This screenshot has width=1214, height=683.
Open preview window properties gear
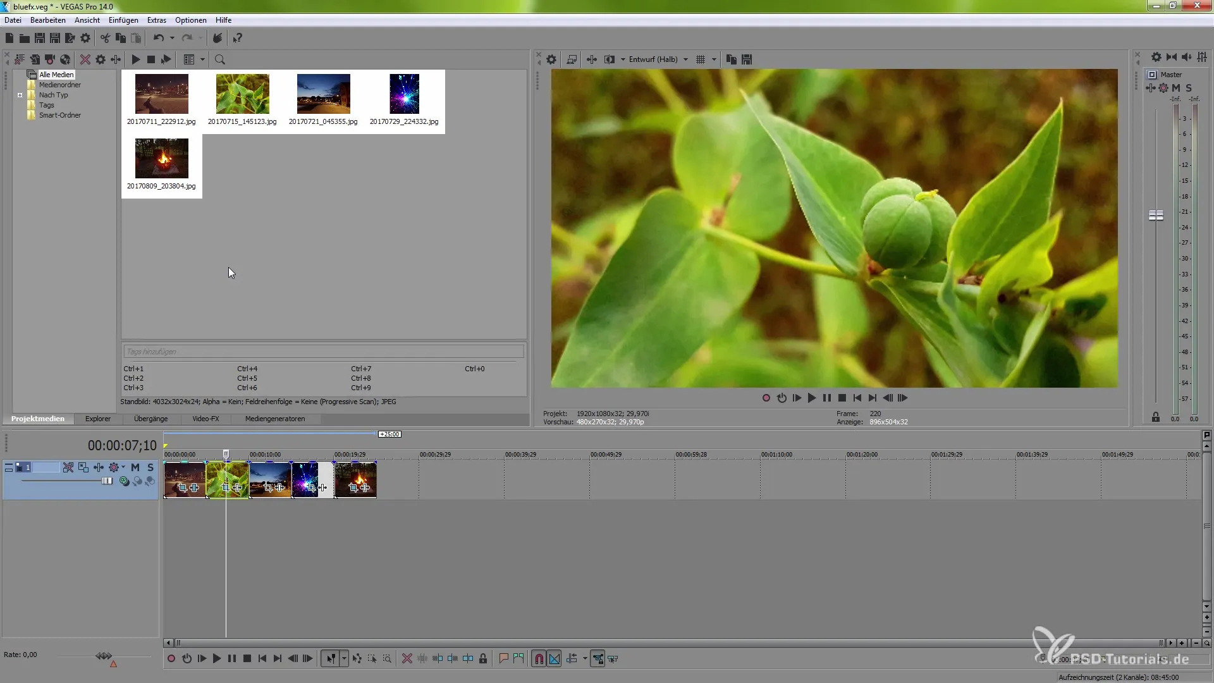[x=551, y=59]
